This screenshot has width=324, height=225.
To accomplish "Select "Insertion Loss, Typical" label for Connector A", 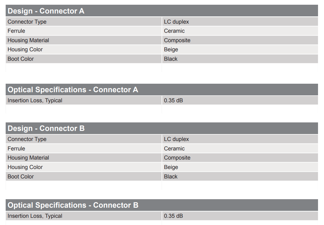I will point(35,100).
